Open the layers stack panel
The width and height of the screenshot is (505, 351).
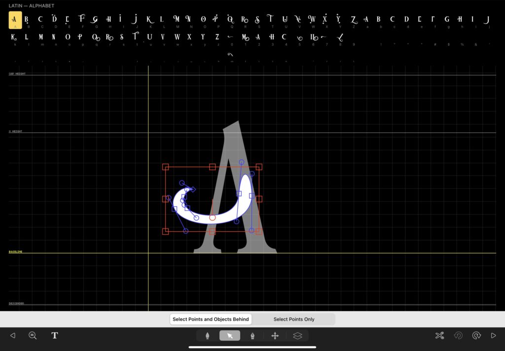tap(297, 336)
